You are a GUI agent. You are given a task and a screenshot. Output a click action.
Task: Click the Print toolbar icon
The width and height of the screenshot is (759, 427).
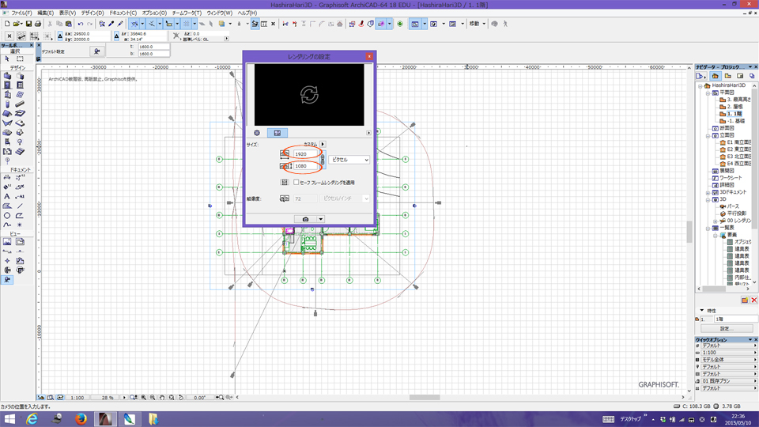coord(38,24)
